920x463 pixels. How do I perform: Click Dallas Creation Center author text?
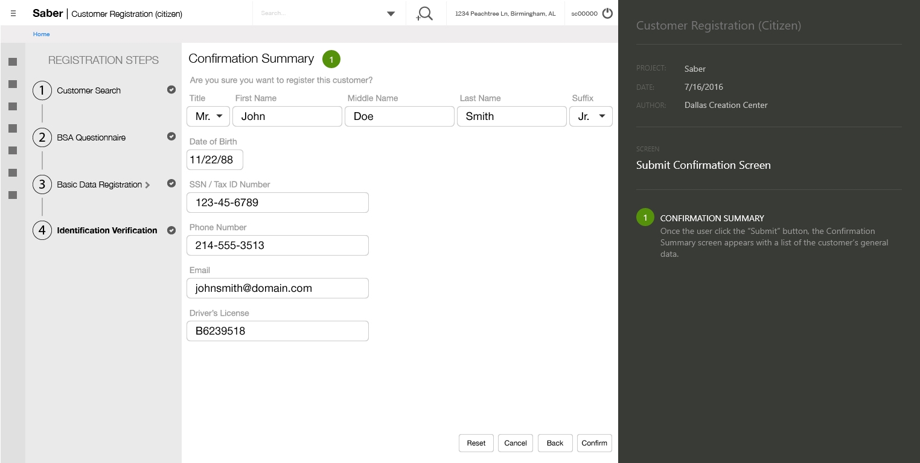[726, 105]
